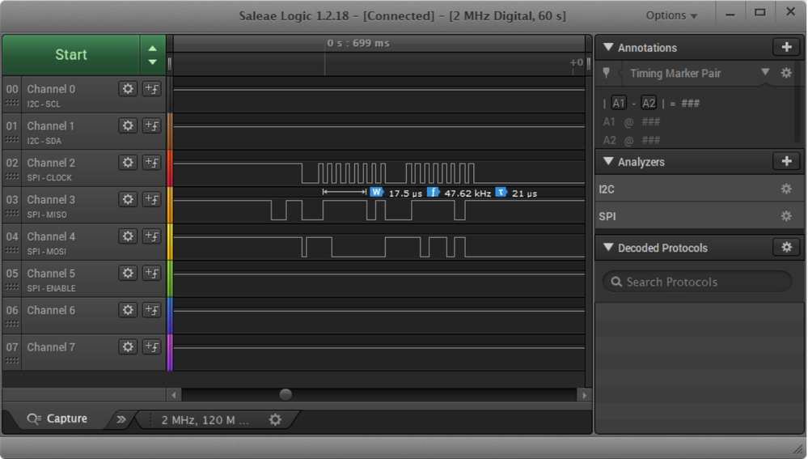Set trigger edge on Channel 3
The image size is (808, 459).
pyautogui.click(x=151, y=200)
